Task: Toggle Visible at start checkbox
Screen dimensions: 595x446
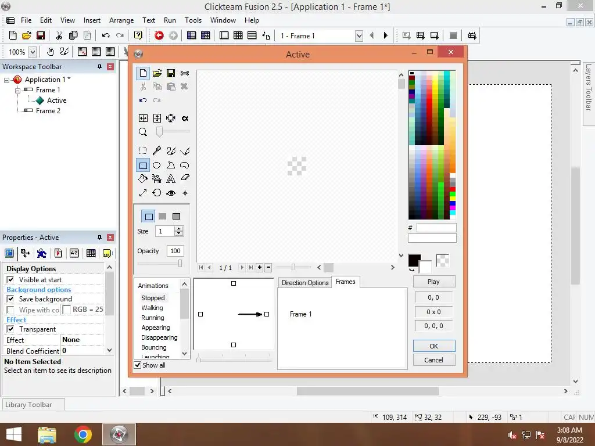Action: click(10, 279)
